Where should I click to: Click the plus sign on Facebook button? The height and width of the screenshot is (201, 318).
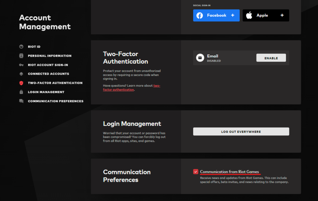tap(233, 15)
